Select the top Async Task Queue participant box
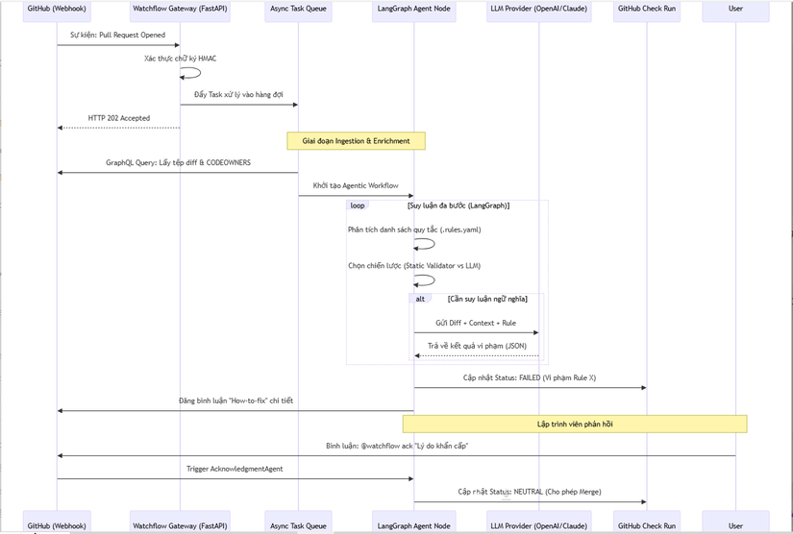The width and height of the screenshot is (793, 534). click(298, 11)
